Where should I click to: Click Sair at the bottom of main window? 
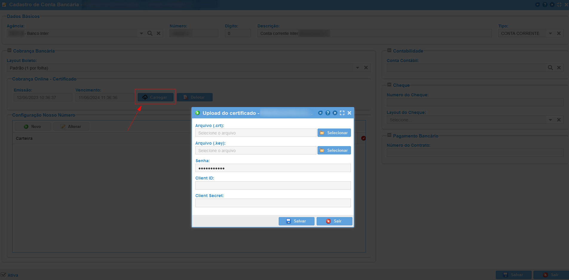pyautogui.click(x=551, y=275)
